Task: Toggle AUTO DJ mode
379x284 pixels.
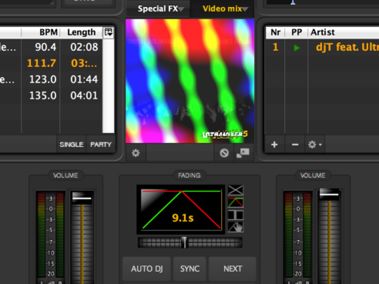Action: pyautogui.click(x=147, y=269)
